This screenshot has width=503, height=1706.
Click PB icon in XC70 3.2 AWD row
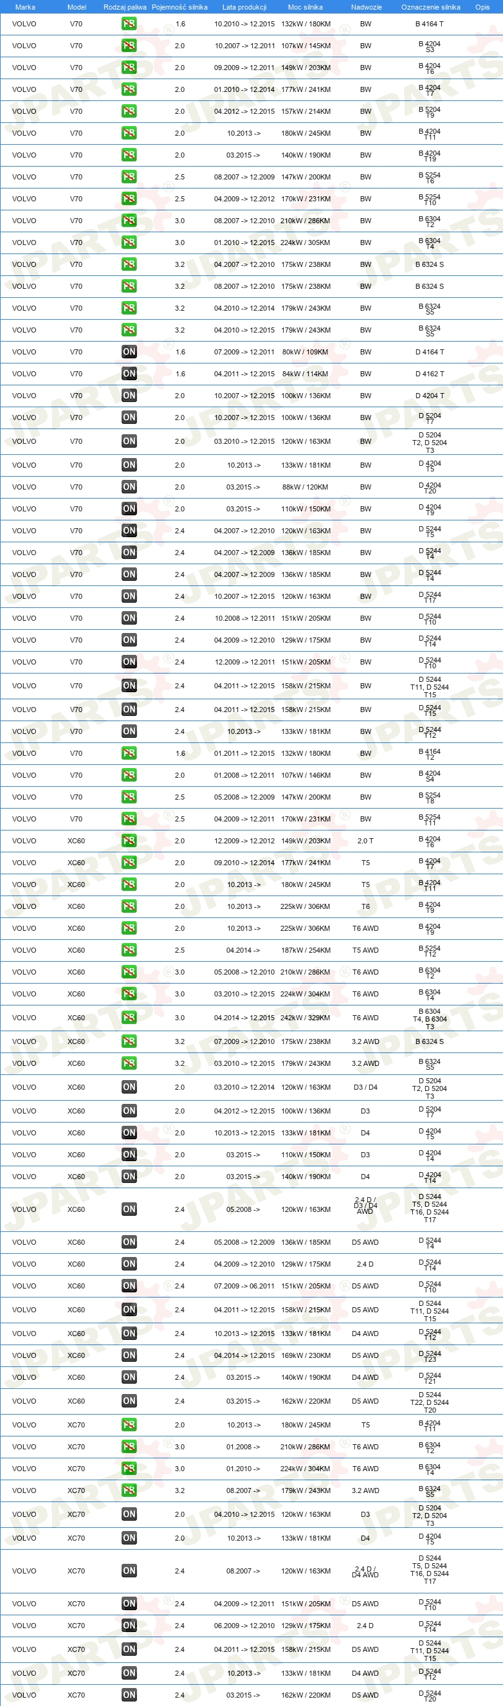129,1490
